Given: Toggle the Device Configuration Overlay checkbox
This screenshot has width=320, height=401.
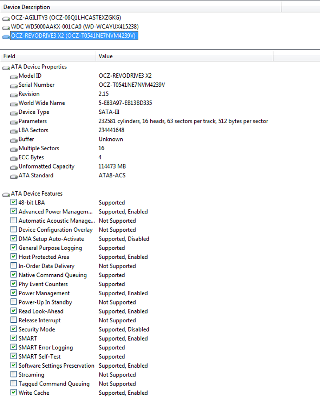Looking at the screenshot, I should [x=13, y=229].
